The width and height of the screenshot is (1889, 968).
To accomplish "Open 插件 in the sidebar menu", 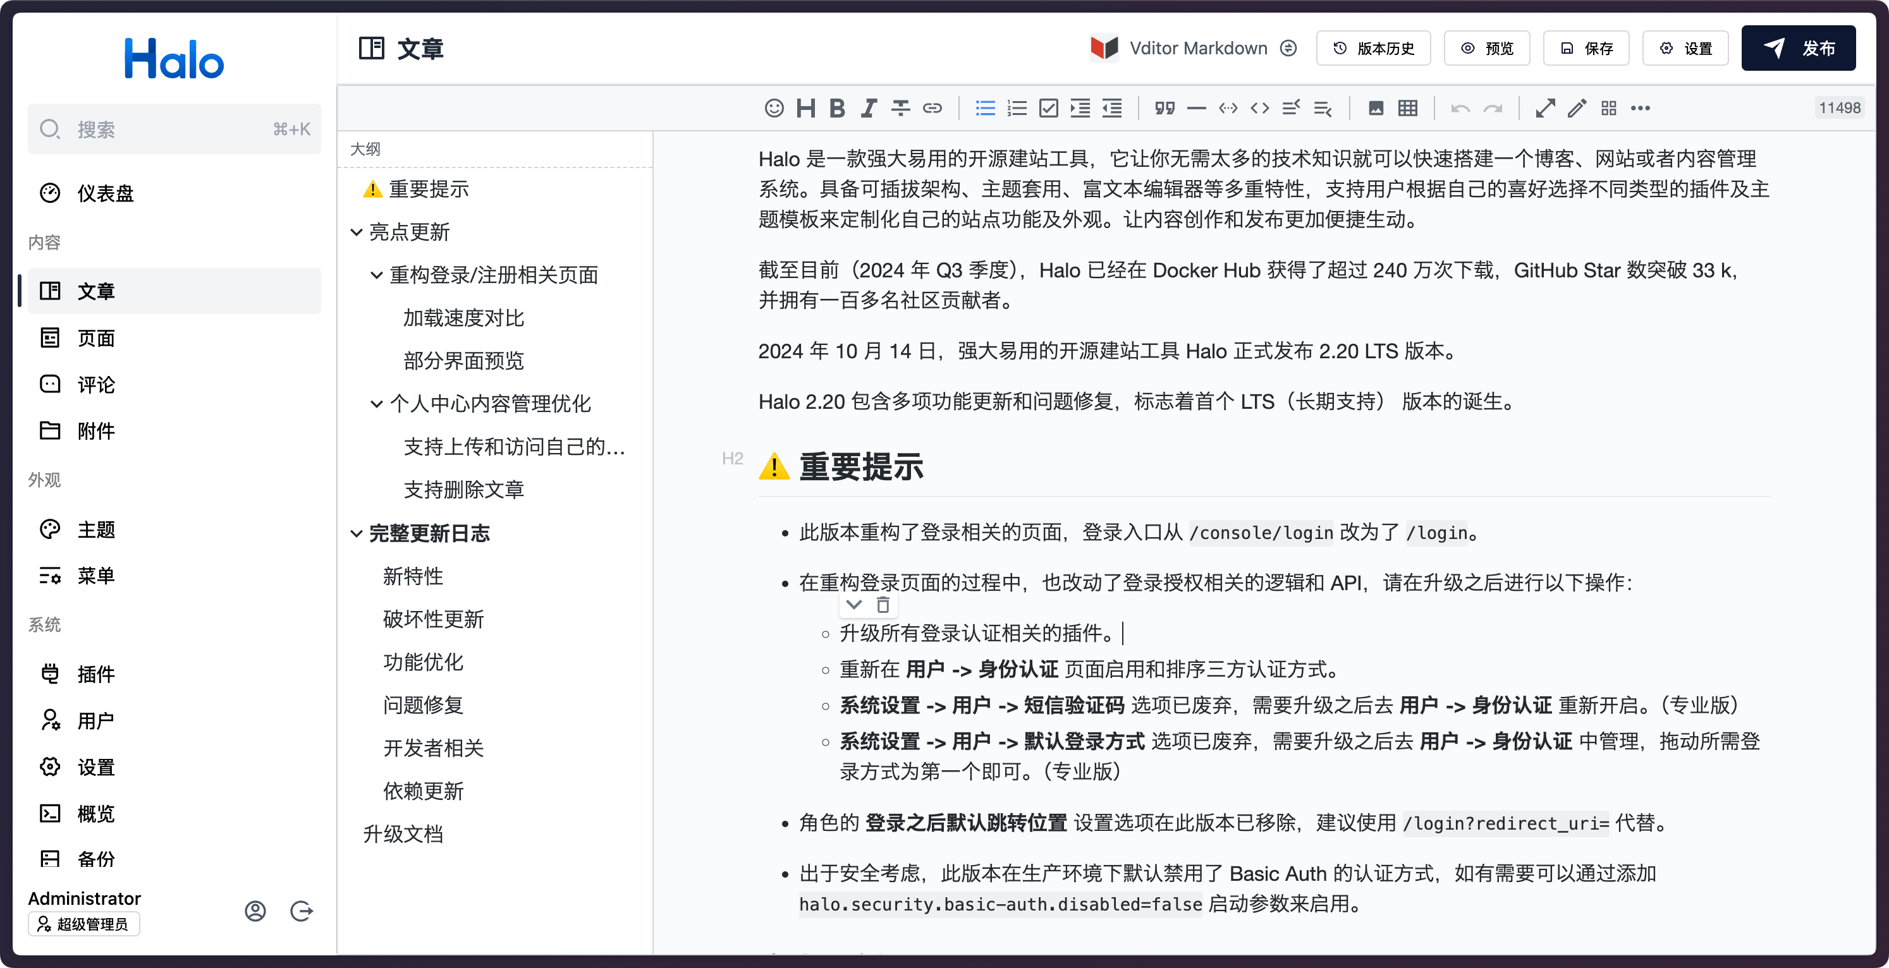I will point(96,674).
